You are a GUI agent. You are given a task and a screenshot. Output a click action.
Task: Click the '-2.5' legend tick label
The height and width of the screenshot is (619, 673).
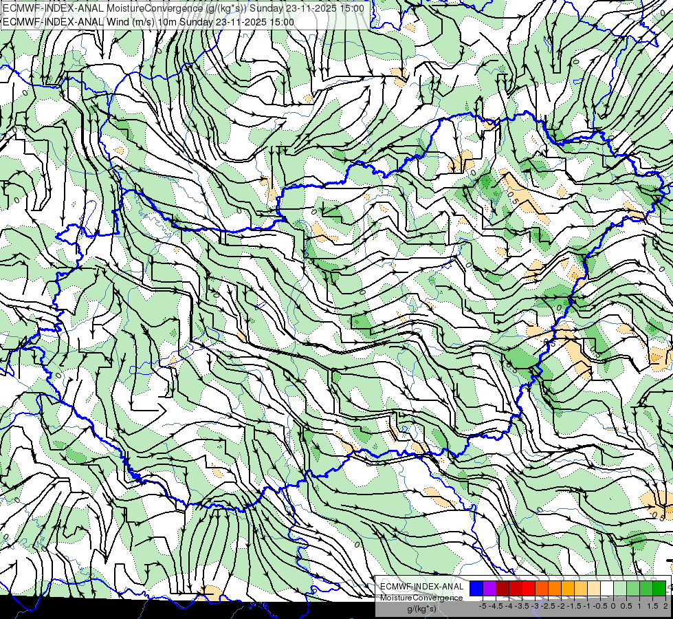548,606
